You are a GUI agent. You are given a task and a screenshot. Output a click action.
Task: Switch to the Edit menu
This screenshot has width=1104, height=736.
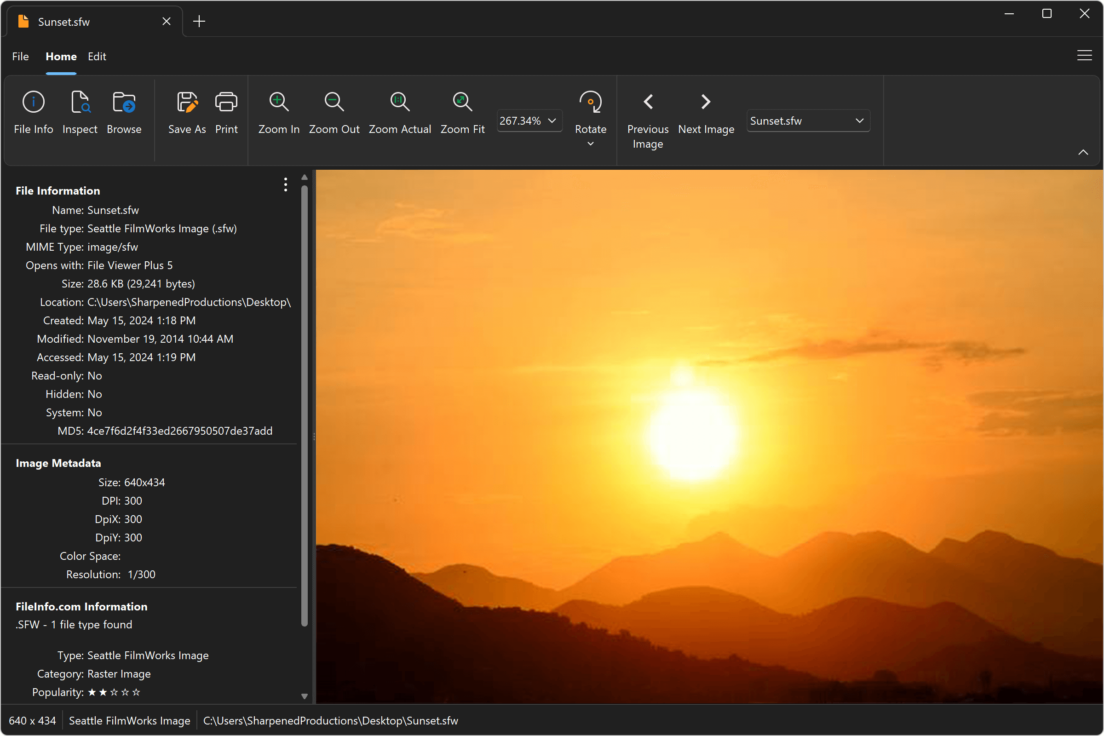[97, 56]
